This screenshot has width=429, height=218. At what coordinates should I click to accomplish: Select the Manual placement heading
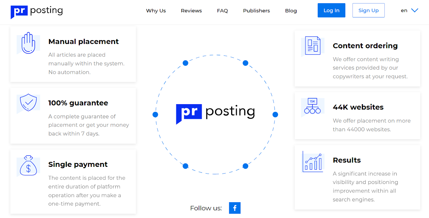[83, 42]
